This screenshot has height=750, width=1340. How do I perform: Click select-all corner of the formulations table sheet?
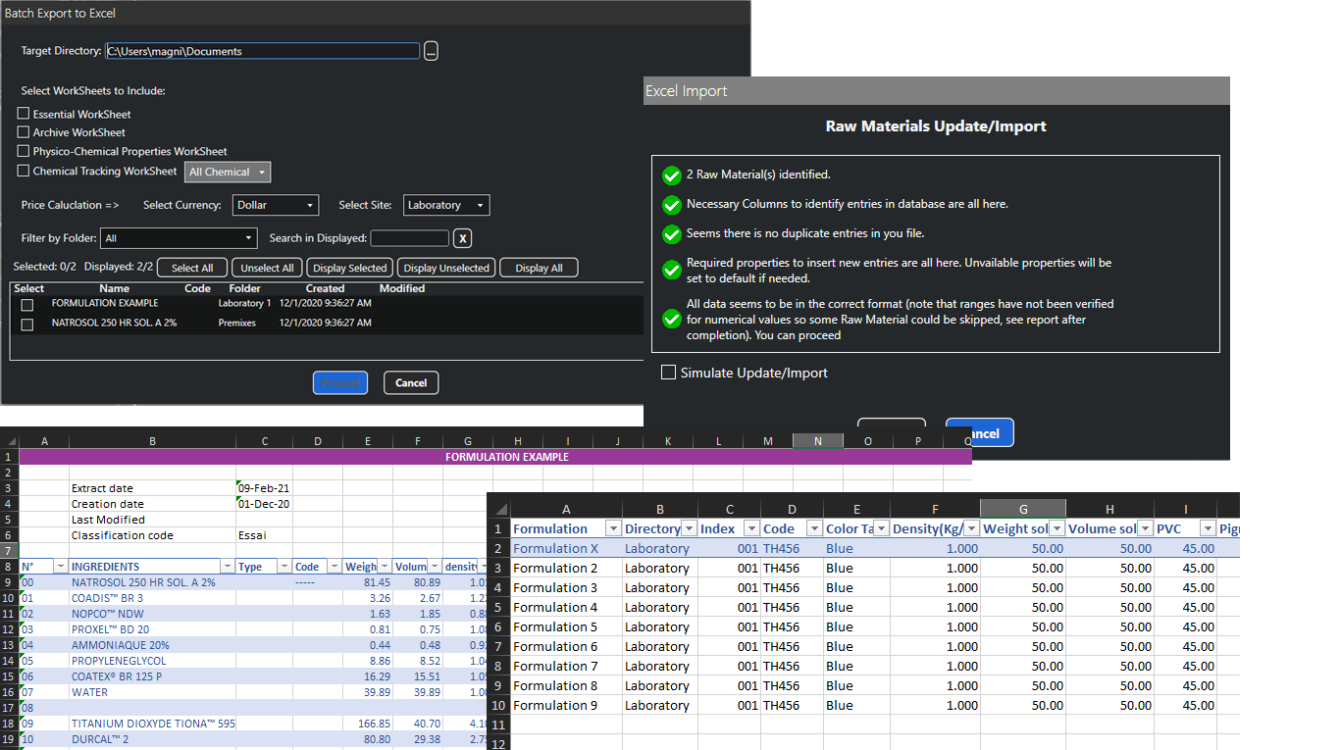coord(498,509)
